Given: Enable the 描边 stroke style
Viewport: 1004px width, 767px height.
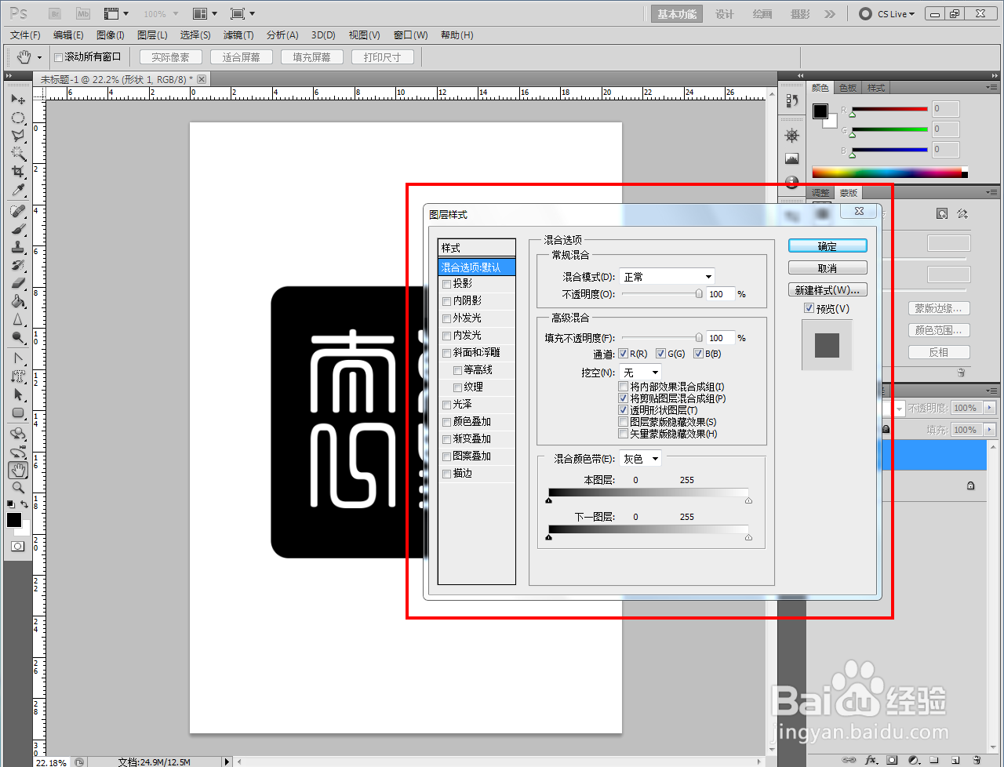Looking at the screenshot, I should (446, 474).
